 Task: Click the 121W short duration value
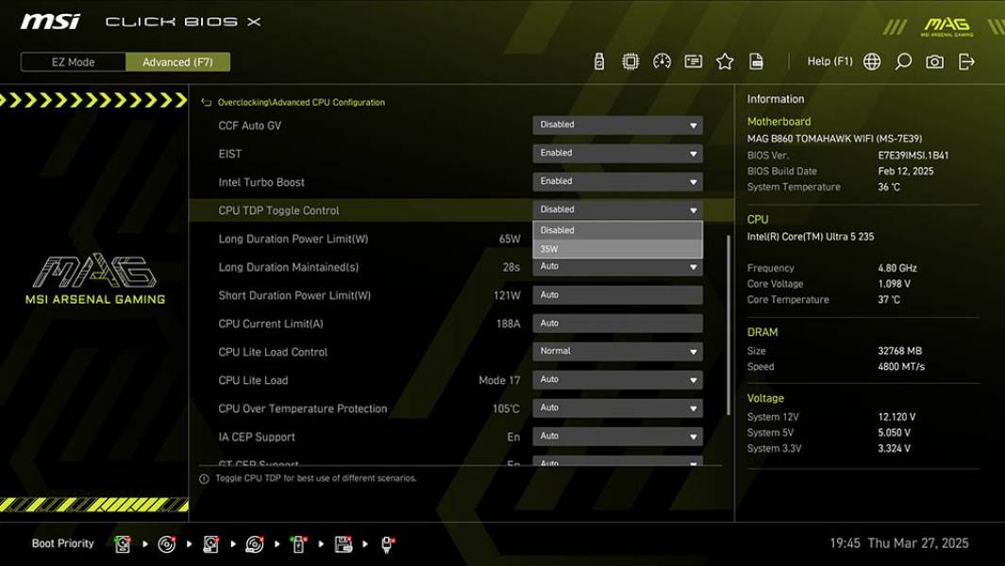click(507, 295)
